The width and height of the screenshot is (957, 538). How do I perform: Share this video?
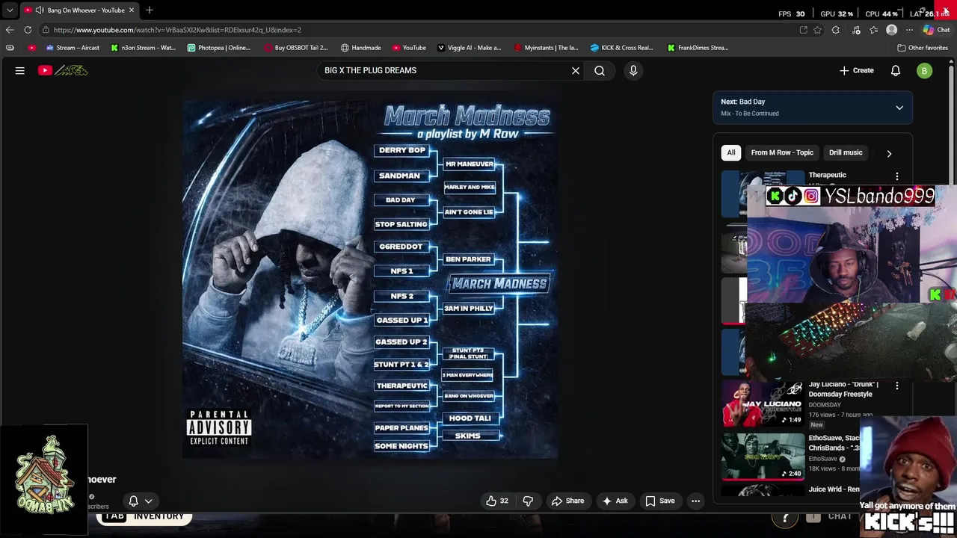click(x=567, y=501)
